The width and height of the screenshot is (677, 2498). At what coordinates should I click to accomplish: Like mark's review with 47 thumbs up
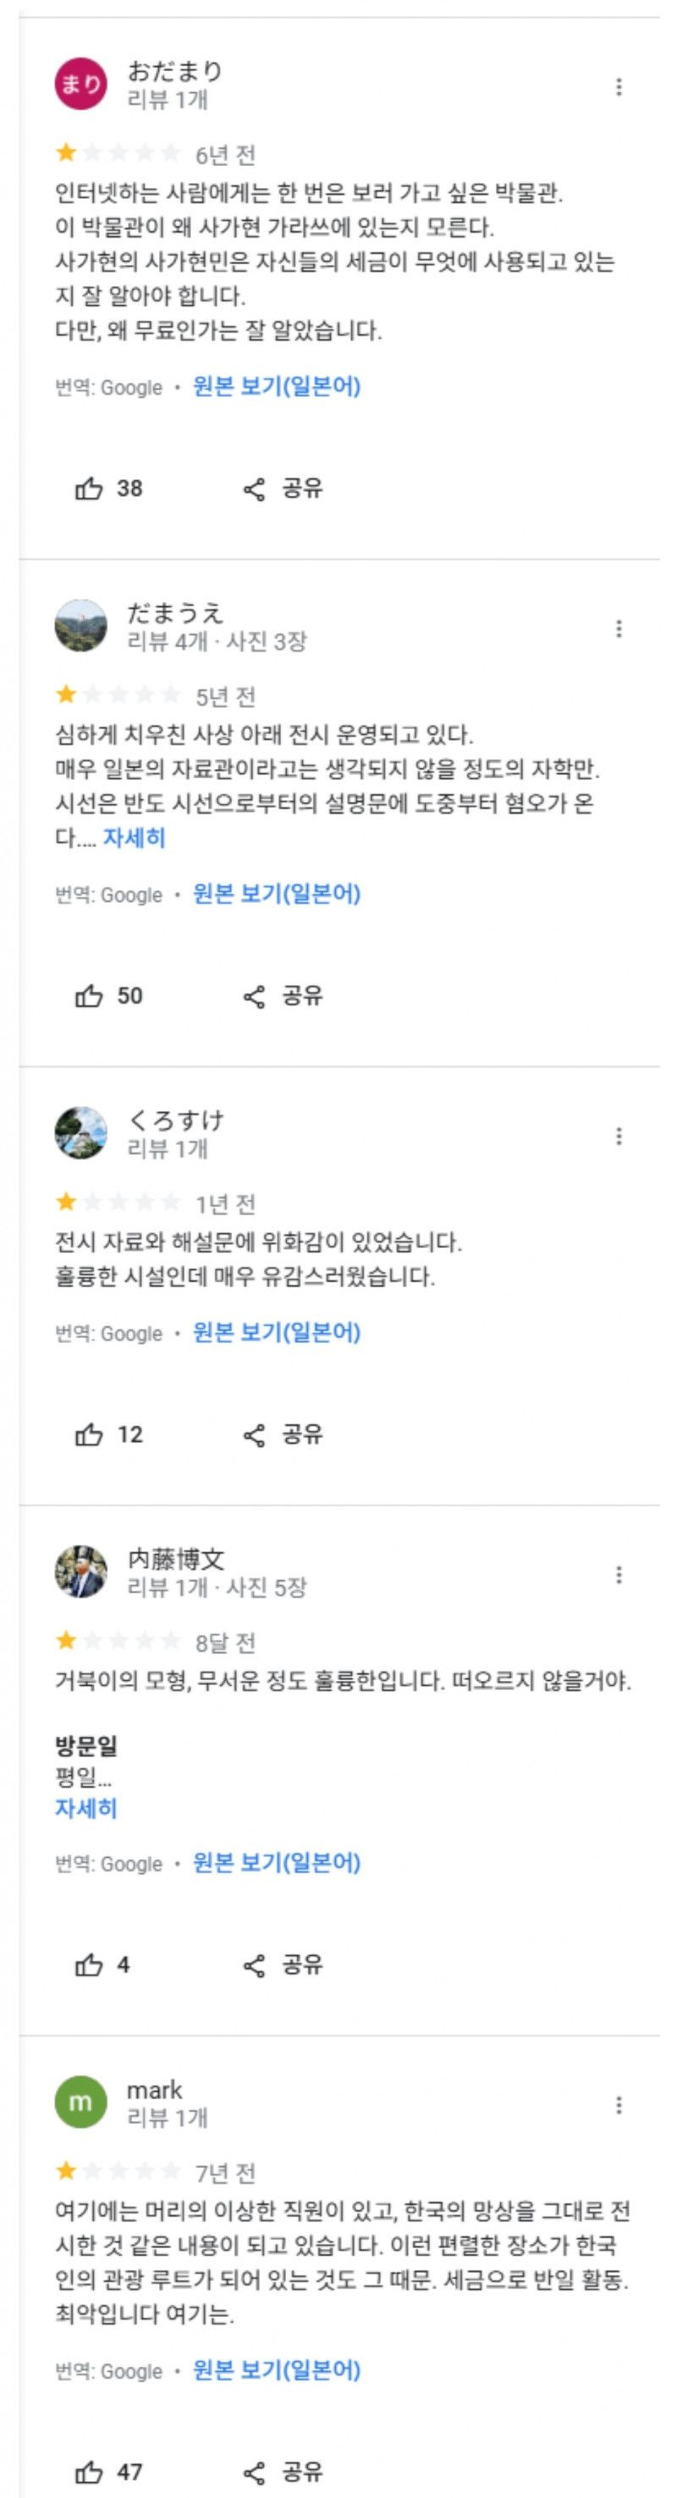coord(90,2472)
